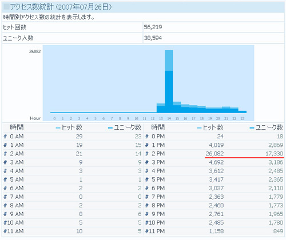Image resolution: width=286 pixels, height=240 pixels.
Task: Click the # icon beside 11 PM
Action: (x=146, y=231)
